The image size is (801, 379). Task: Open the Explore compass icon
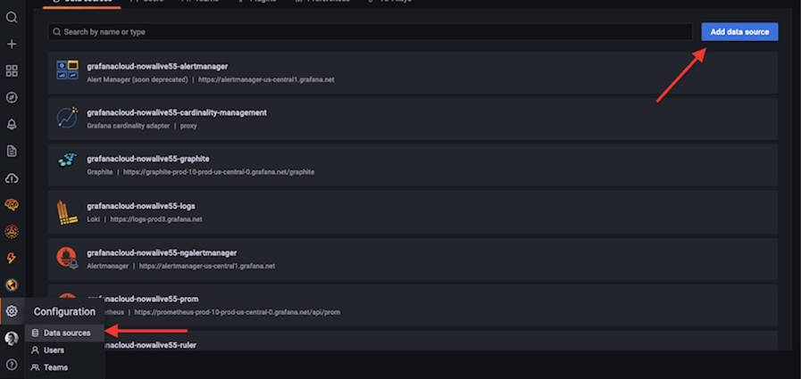click(12, 98)
